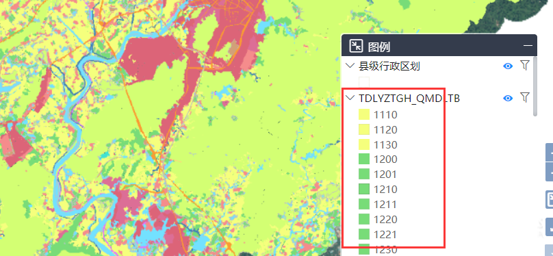Click the legend panel vertical scrollbar
Screen dimensions: 553x256
coord(535,86)
